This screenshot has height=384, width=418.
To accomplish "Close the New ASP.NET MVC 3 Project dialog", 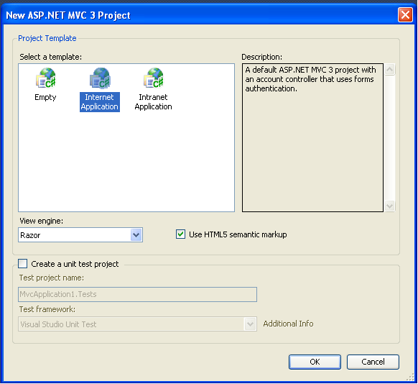I will [x=405, y=14].
